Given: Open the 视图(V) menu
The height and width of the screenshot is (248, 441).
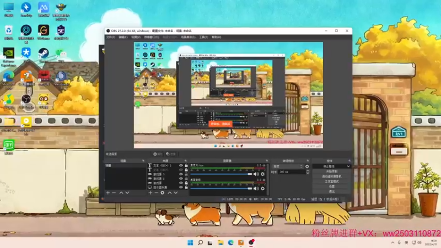Looking at the screenshot, I should click(x=136, y=37).
